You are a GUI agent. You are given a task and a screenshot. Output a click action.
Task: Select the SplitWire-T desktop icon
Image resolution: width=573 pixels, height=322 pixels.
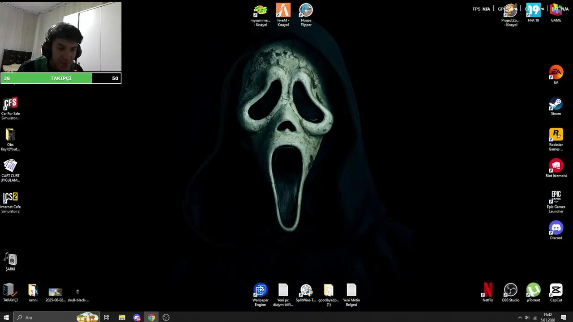(306, 292)
